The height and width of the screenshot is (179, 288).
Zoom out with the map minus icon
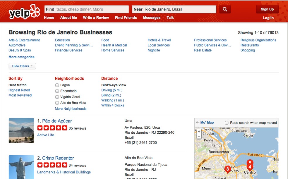tap(199, 136)
